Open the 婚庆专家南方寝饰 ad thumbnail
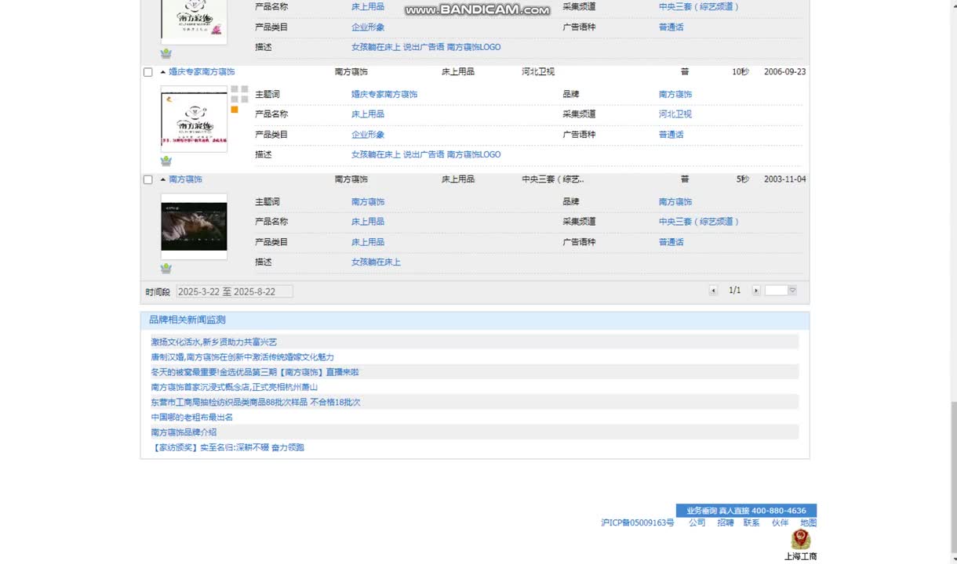957x564 pixels. point(194,119)
